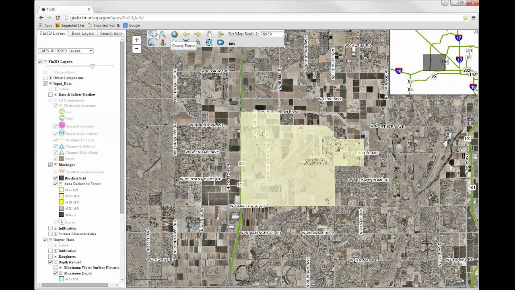Uncheck the Blocked Grid checkbox
Image resolution: width=515 pixels, height=290 pixels.
click(56, 178)
